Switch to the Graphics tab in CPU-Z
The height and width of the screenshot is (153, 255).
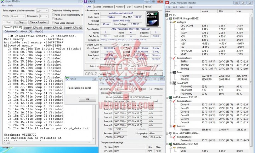tap(138, 7)
